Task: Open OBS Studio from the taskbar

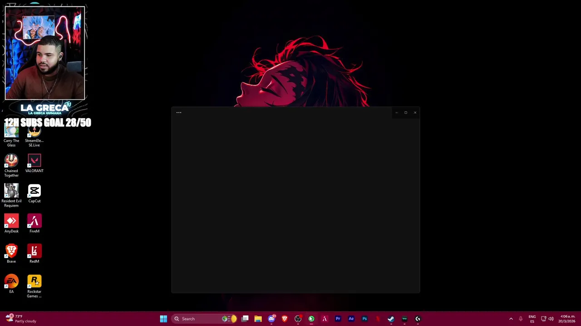Action: tap(298, 319)
